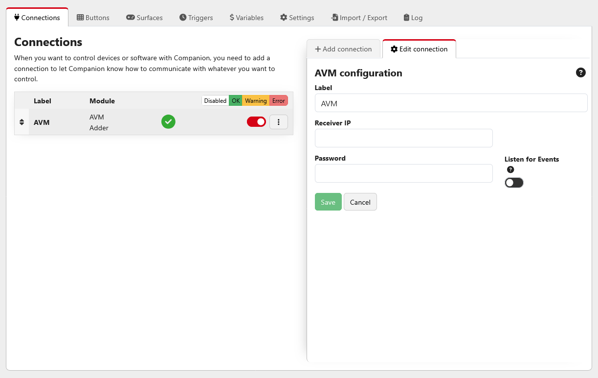Click the Listen for Events help icon
The image size is (598, 378).
[x=510, y=169]
